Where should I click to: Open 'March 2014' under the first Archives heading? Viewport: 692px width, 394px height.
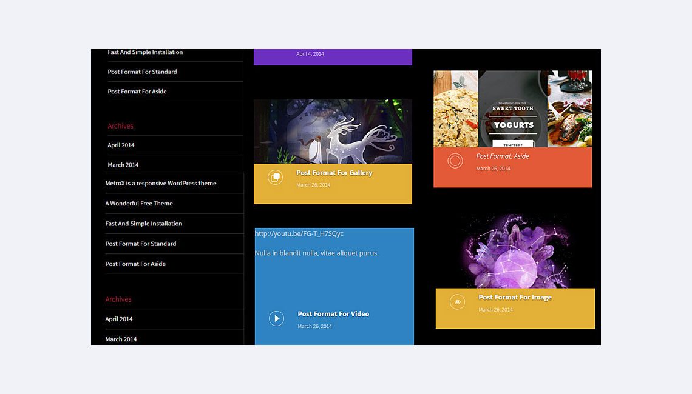tap(123, 165)
